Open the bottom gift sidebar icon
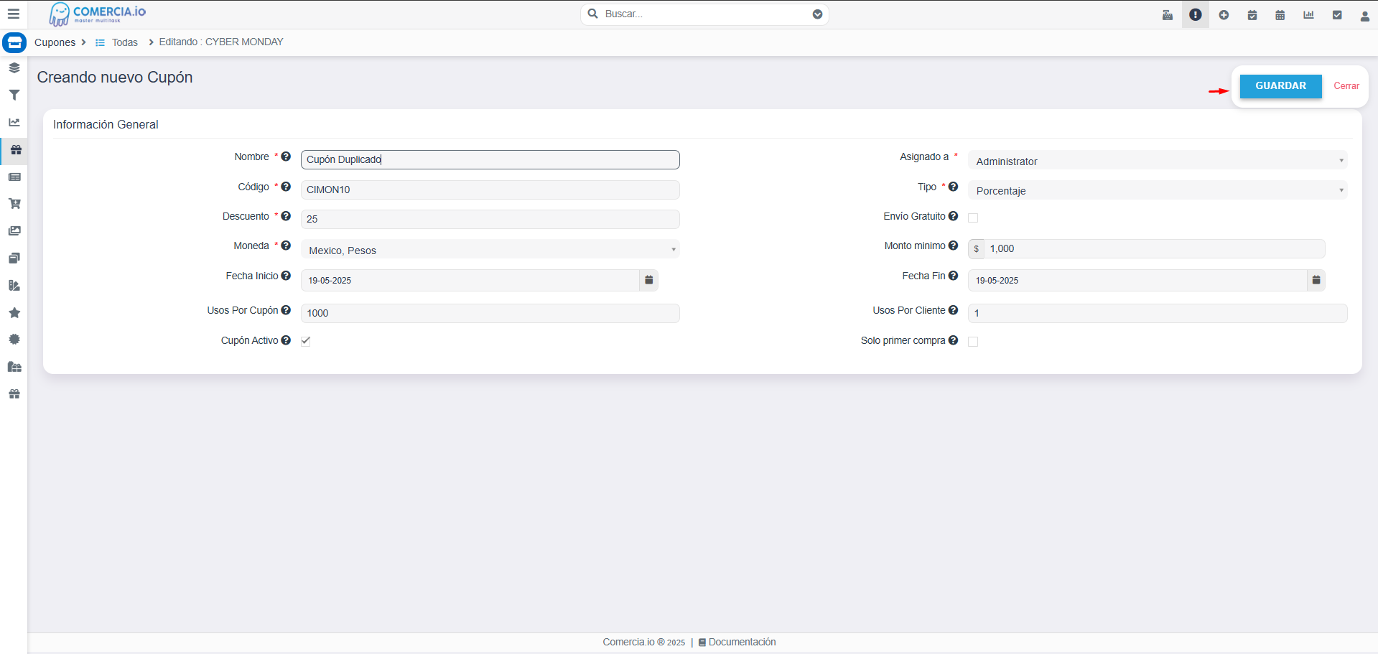 pos(14,394)
